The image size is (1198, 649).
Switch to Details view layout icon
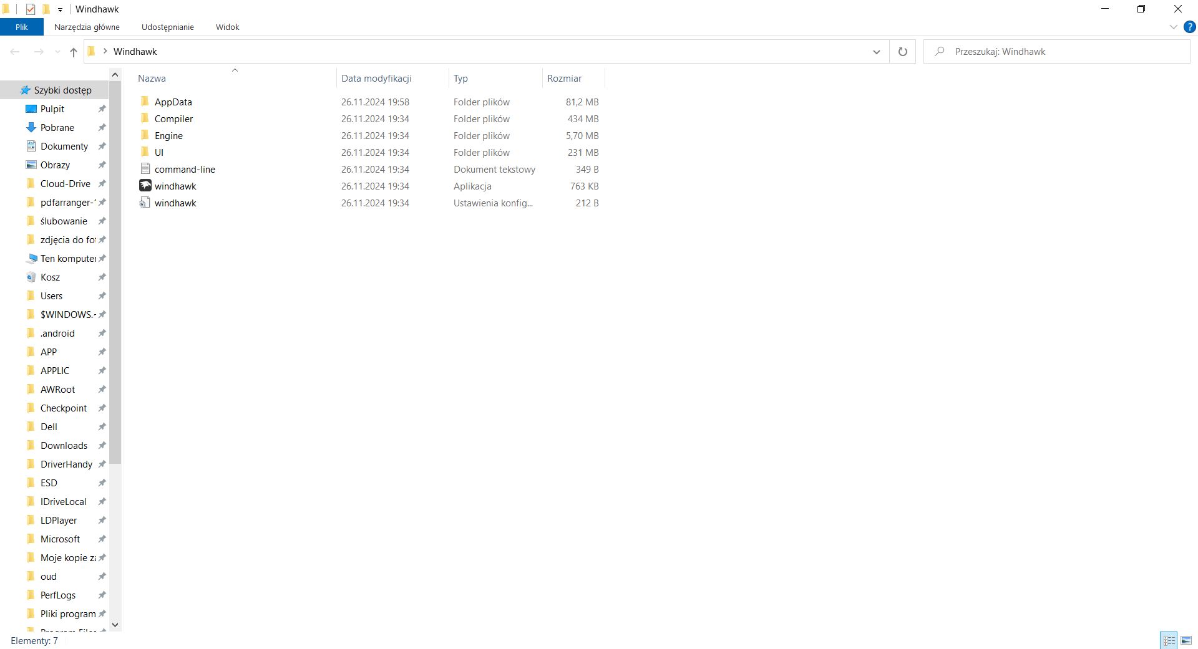point(1169,640)
